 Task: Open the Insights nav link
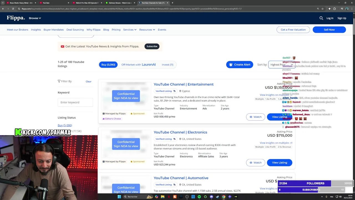36,30
